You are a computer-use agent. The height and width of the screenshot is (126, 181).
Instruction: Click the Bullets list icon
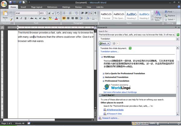(x=64, y=13)
